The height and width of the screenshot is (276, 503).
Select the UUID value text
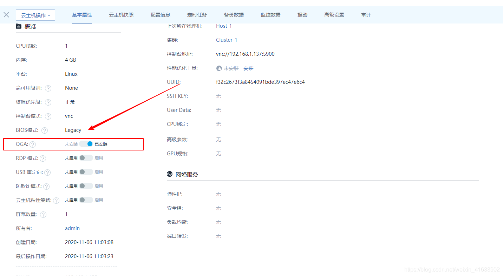click(260, 82)
